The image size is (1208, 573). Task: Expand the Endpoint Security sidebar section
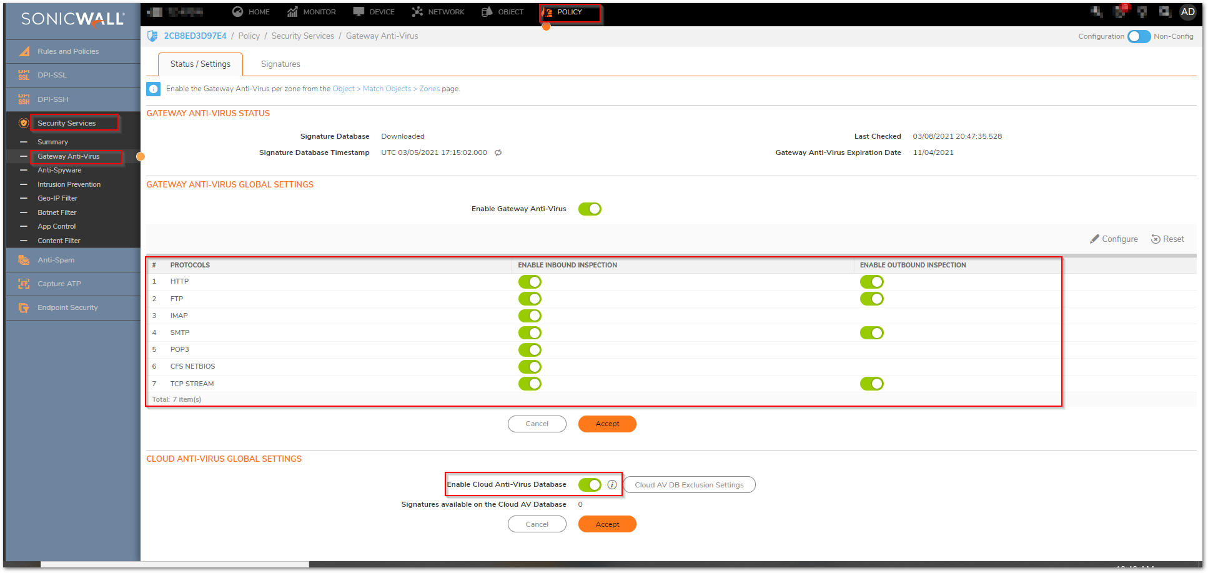coord(73,307)
